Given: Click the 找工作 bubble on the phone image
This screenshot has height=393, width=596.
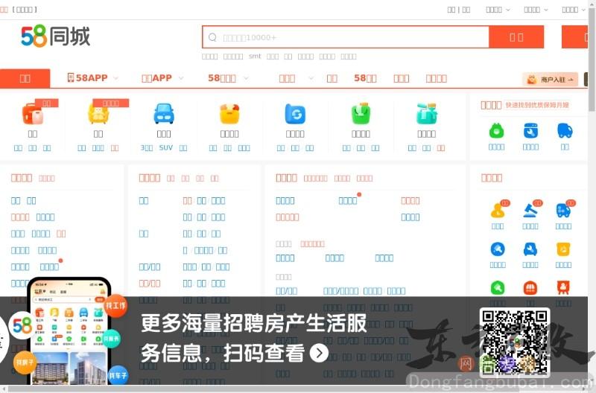Looking at the screenshot, I should click(115, 306).
